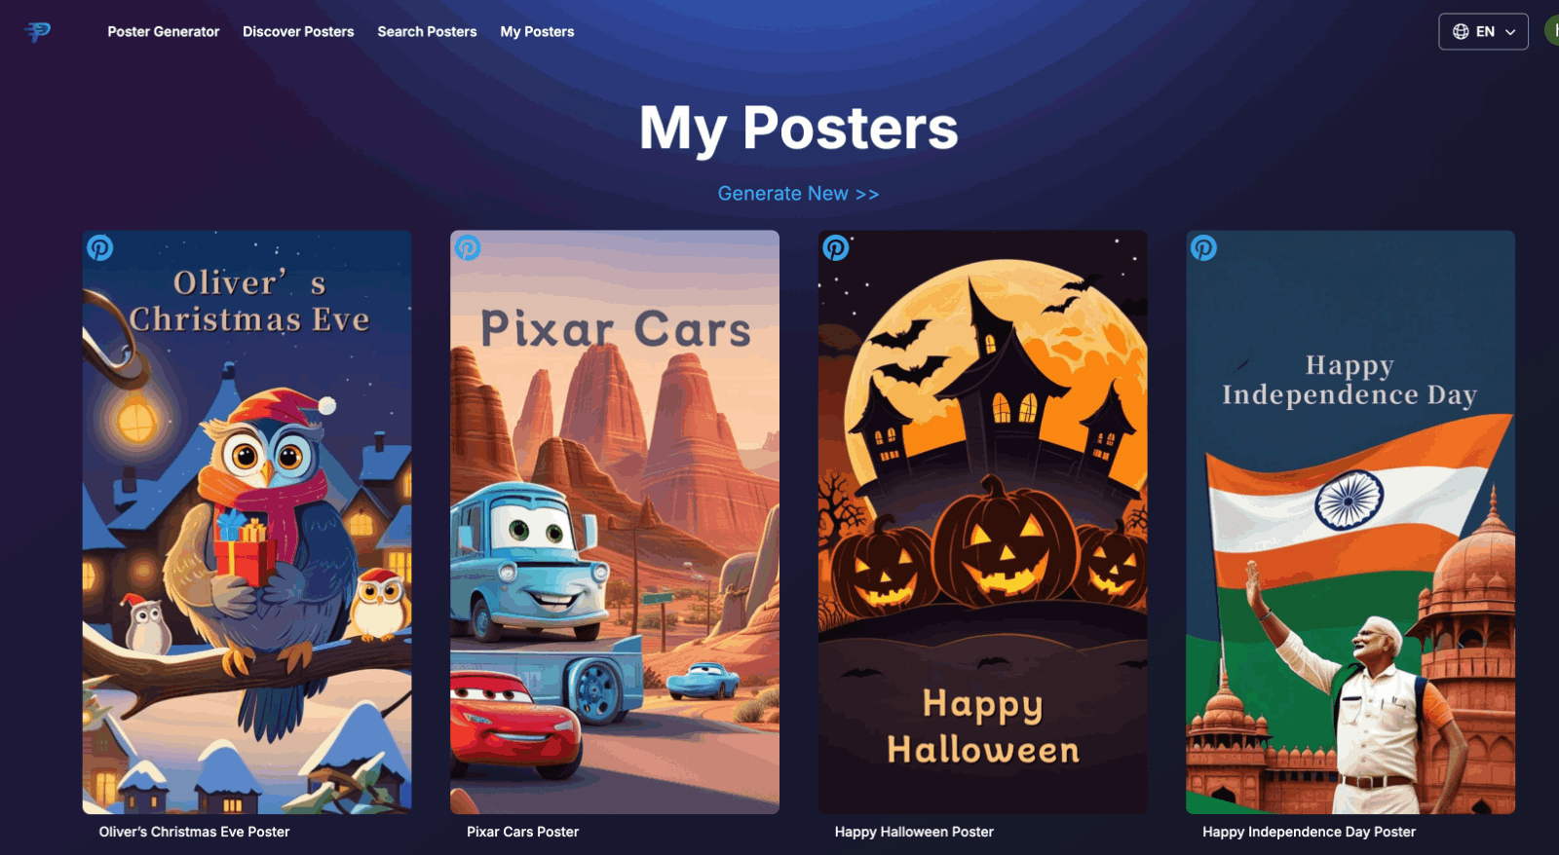Open Search Posters menu item

click(427, 32)
